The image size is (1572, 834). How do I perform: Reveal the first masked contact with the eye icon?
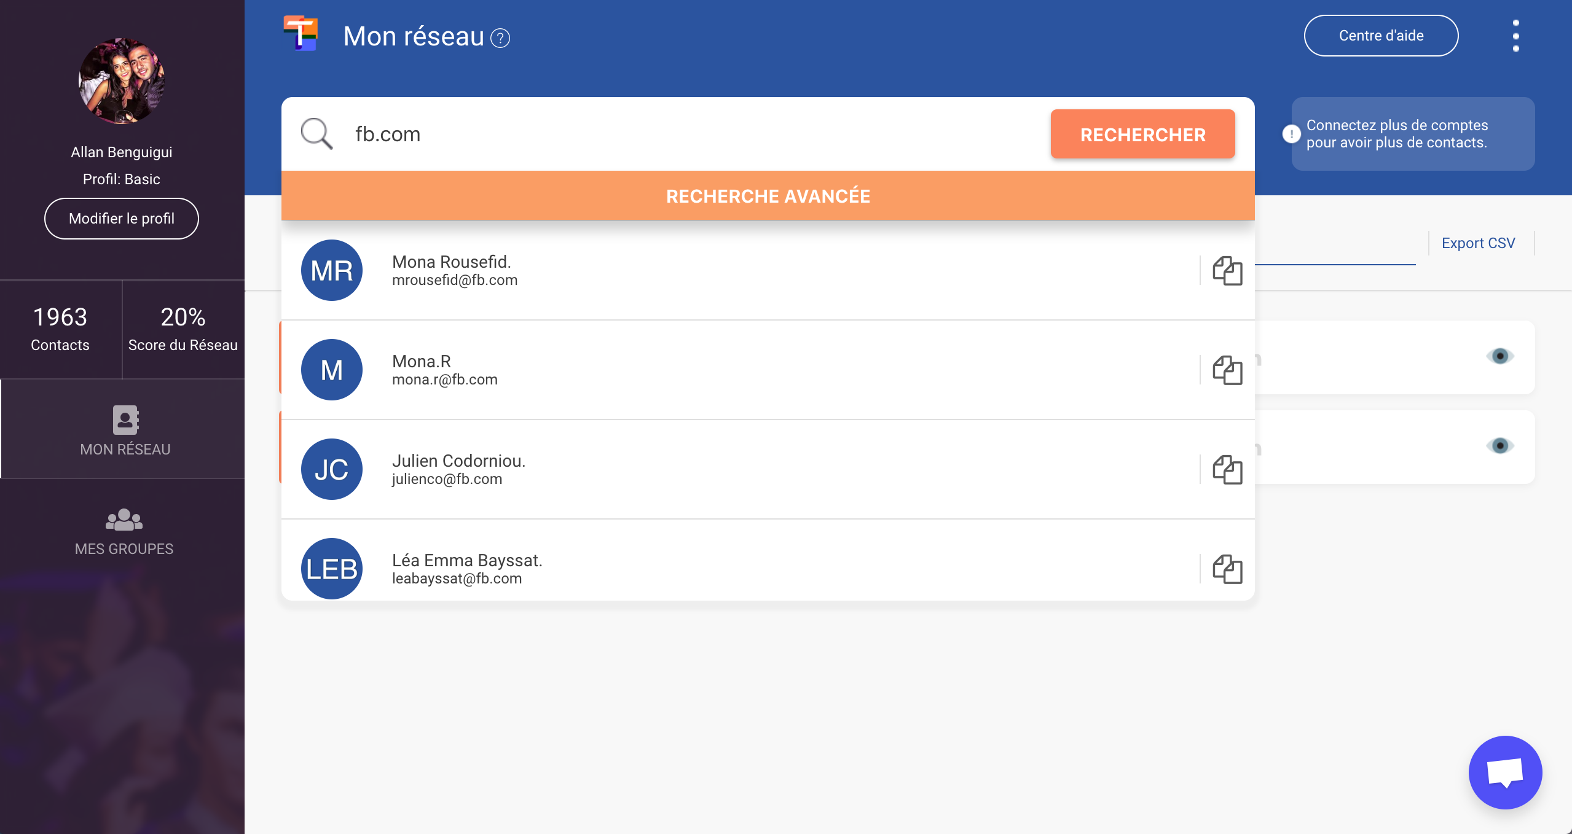pyautogui.click(x=1501, y=356)
